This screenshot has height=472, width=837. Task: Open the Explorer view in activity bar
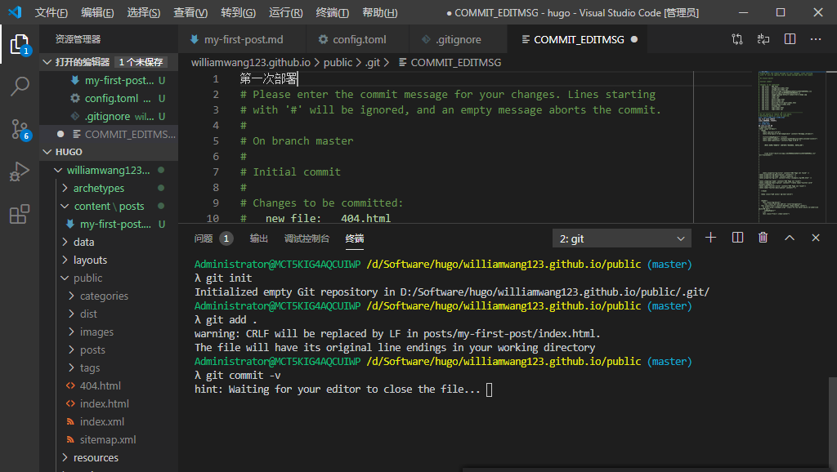click(20, 44)
